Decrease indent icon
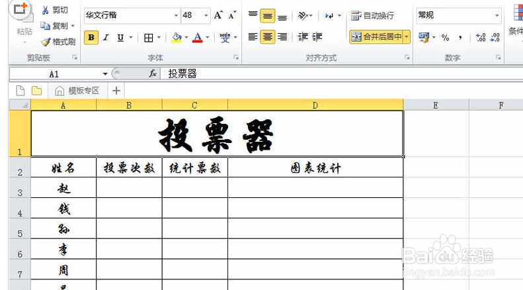 (303, 36)
